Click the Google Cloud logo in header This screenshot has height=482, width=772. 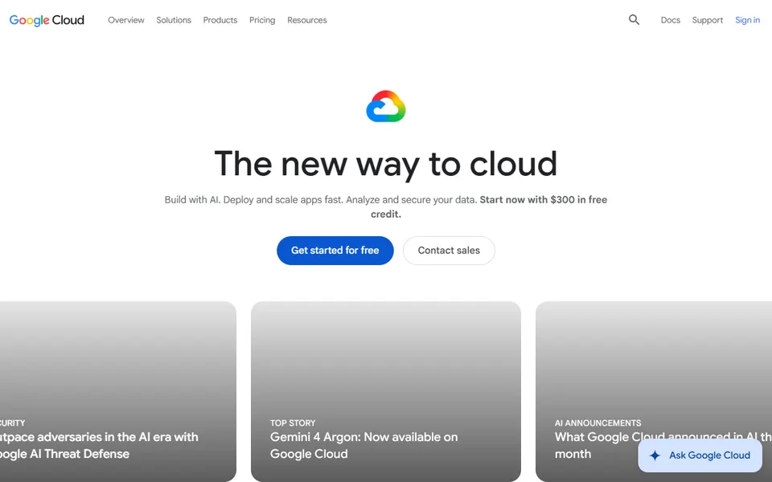(x=47, y=20)
